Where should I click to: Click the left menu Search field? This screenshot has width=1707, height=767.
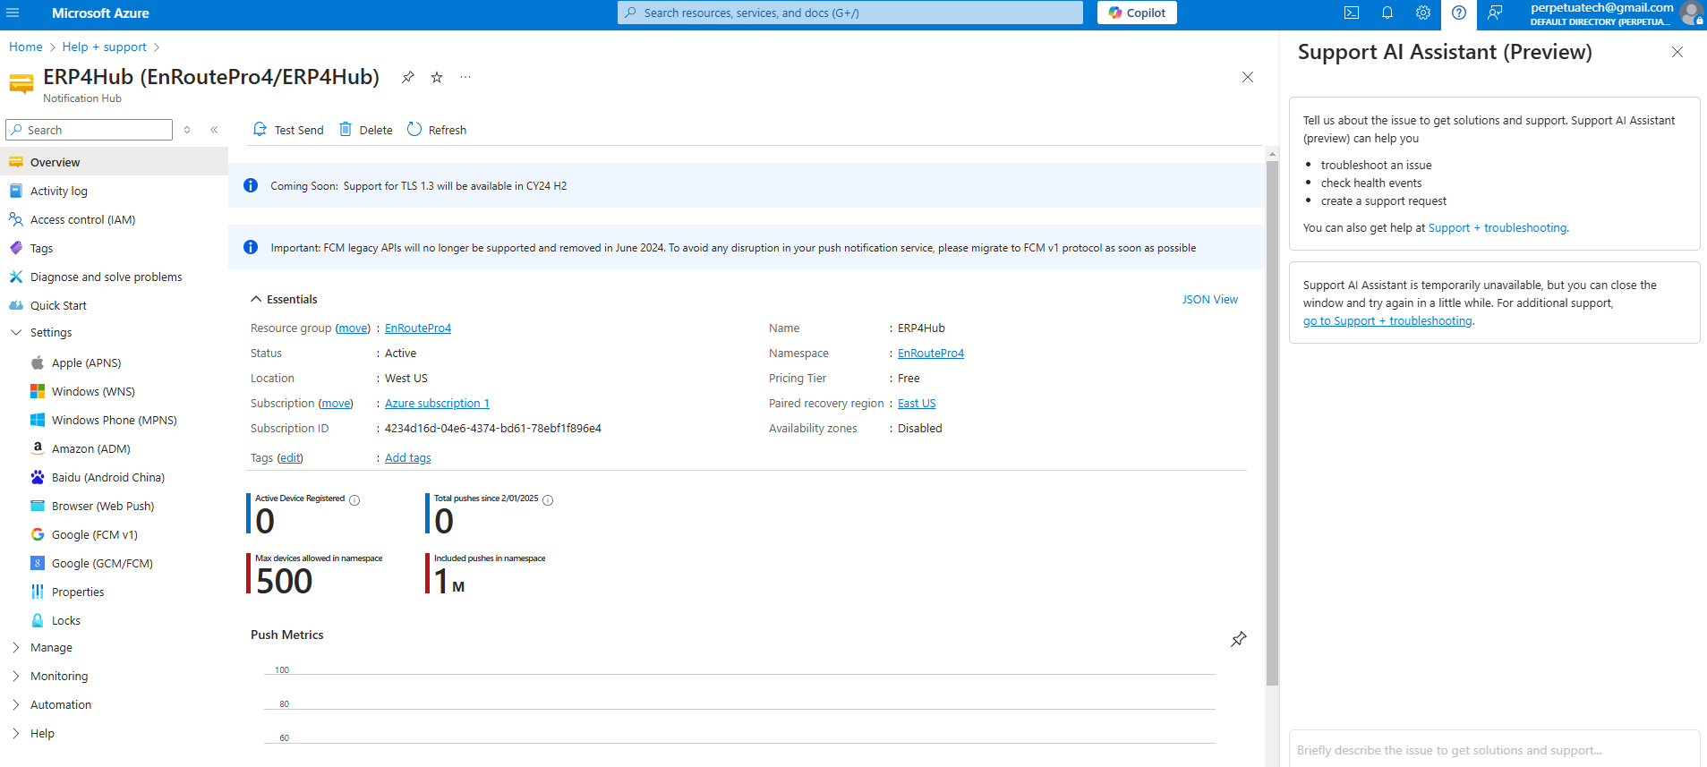[90, 130]
